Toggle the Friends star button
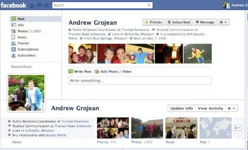 [153, 22]
